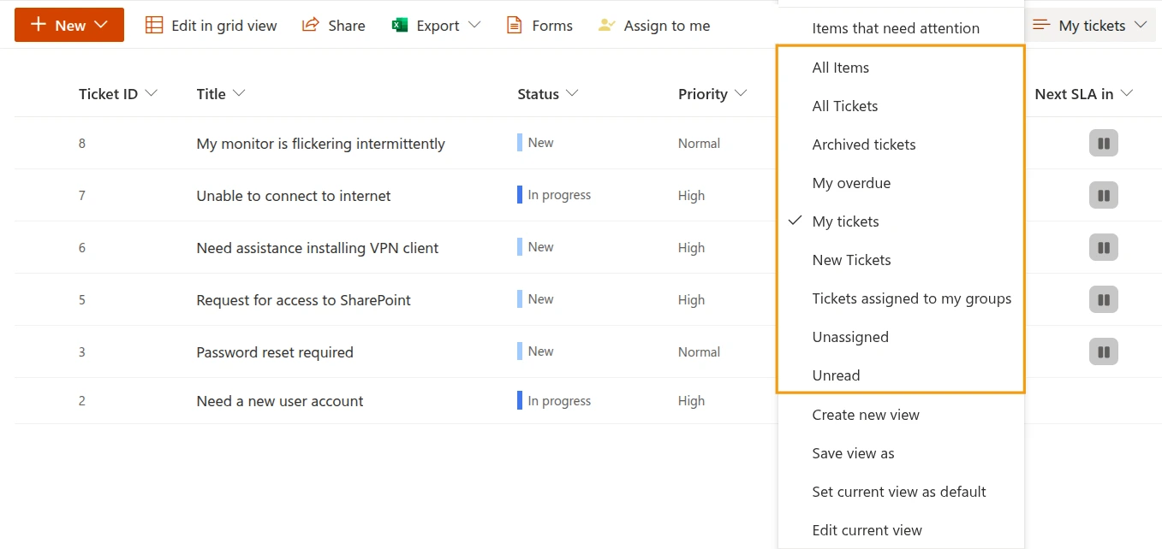Open ticket 'Password reset required'
The width and height of the screenshot is (1162, 549).
(x=275, y=352)
